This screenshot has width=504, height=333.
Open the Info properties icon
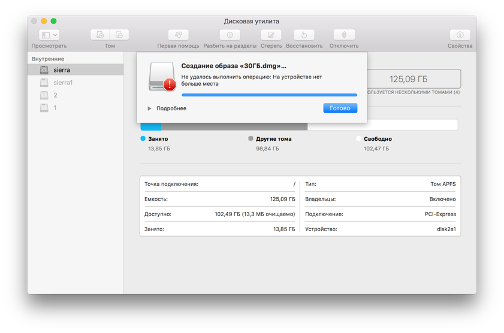pyautogui.click(x=460, y=35)
